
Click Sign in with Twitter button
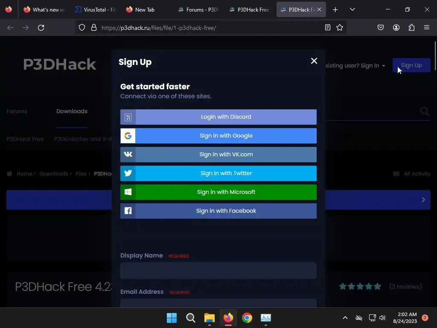coord(218,173)
